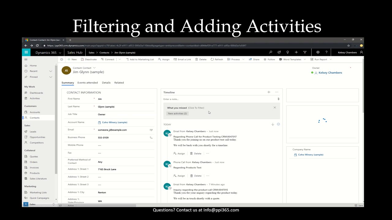Screen dimensions: 392x220
Task: Open Kelsey Chambers user account menu
Action: coord(350,52)
